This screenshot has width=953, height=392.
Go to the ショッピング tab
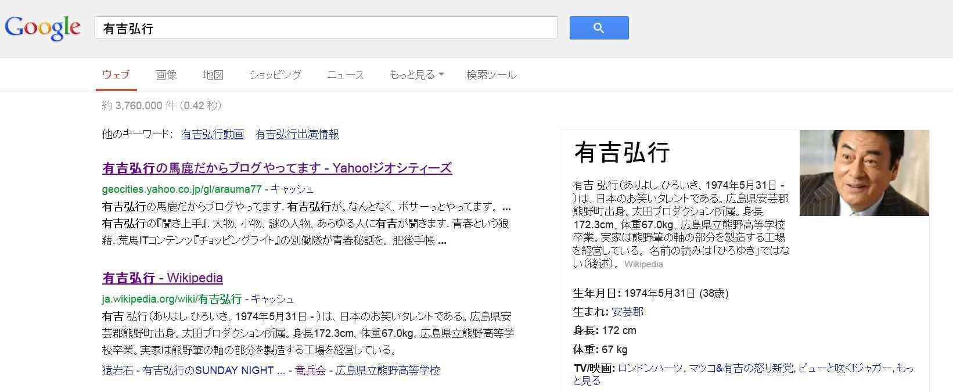click(x=275, y=75)
